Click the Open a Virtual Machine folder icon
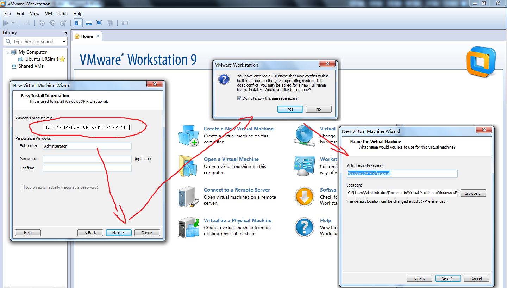 [188, 166]
